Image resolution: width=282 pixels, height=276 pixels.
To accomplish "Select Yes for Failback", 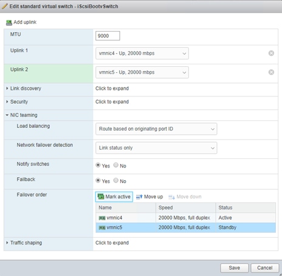I will [x=98, y=180].
